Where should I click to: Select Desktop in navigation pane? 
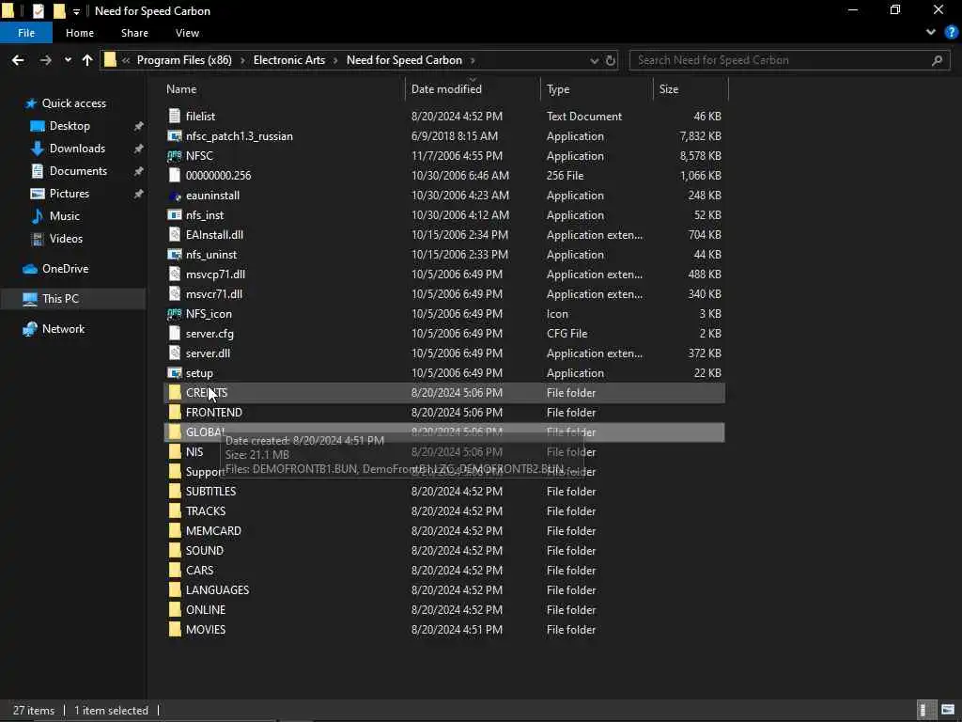[x=70, y=126]
